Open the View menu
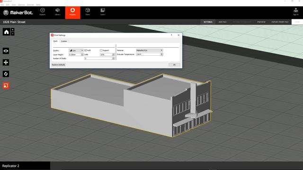This screenshot has width=303, height=170. tap(14, 5)
